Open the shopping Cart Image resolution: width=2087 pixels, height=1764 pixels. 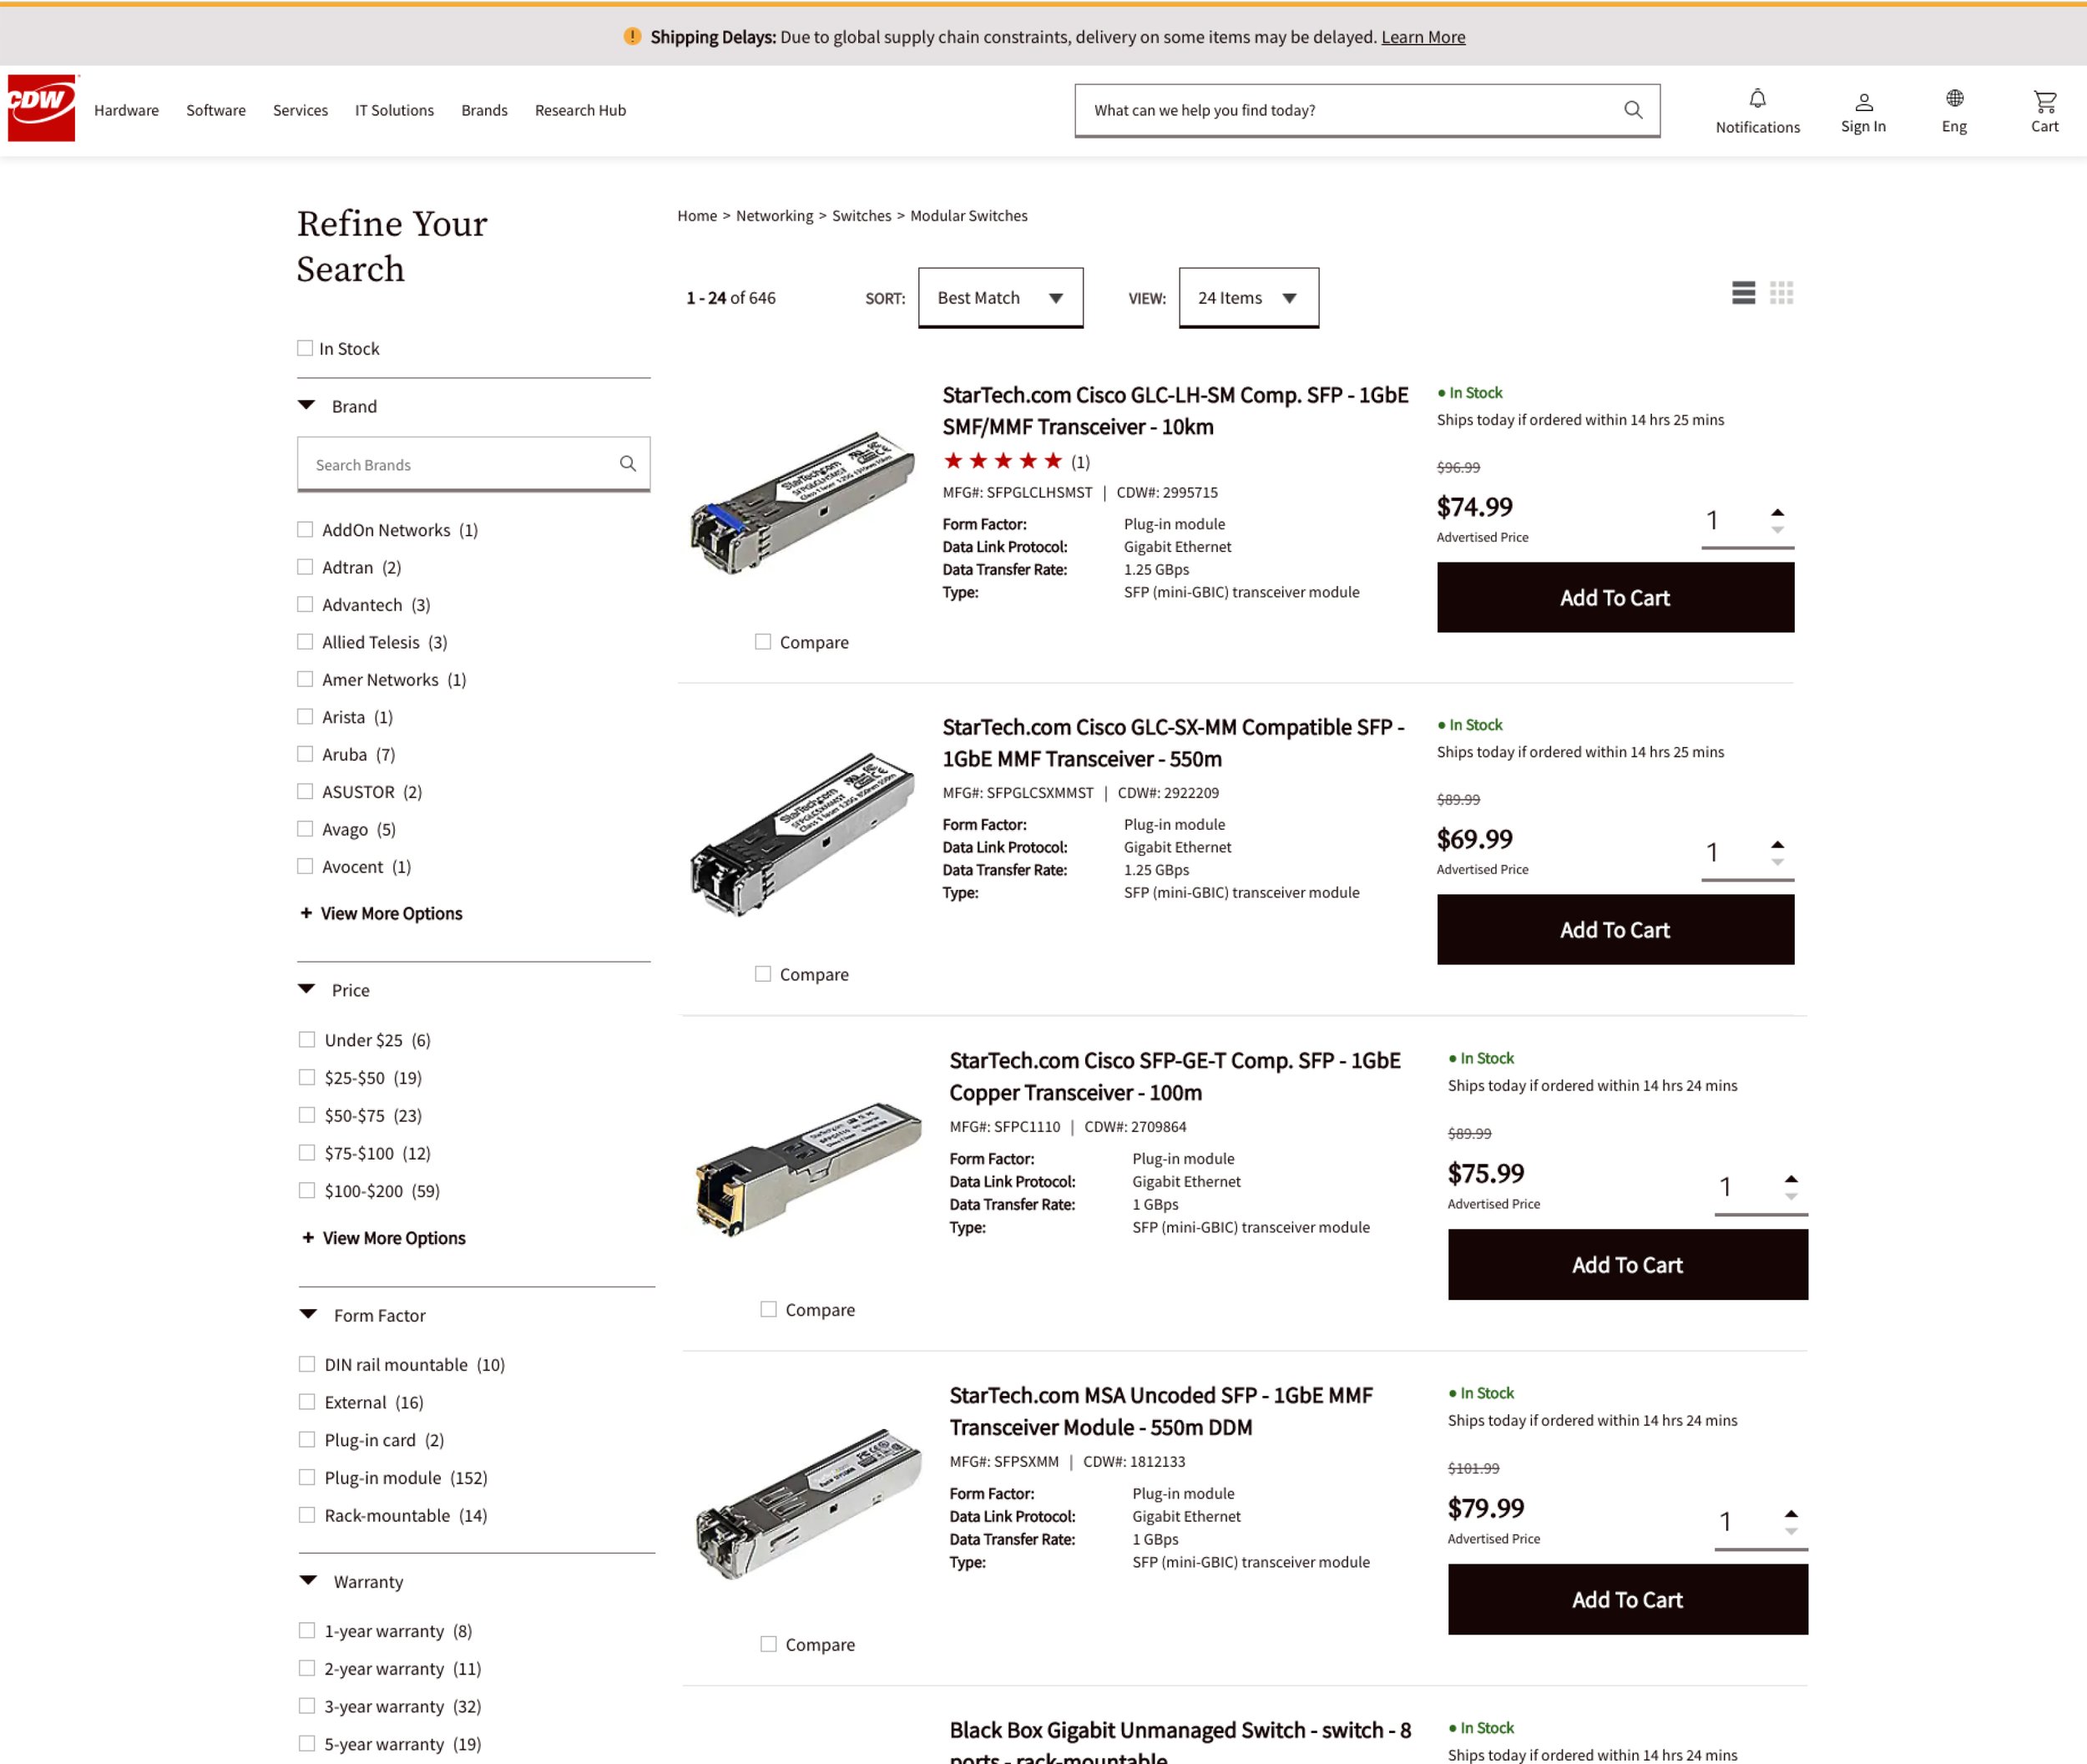click(2044, 101)
